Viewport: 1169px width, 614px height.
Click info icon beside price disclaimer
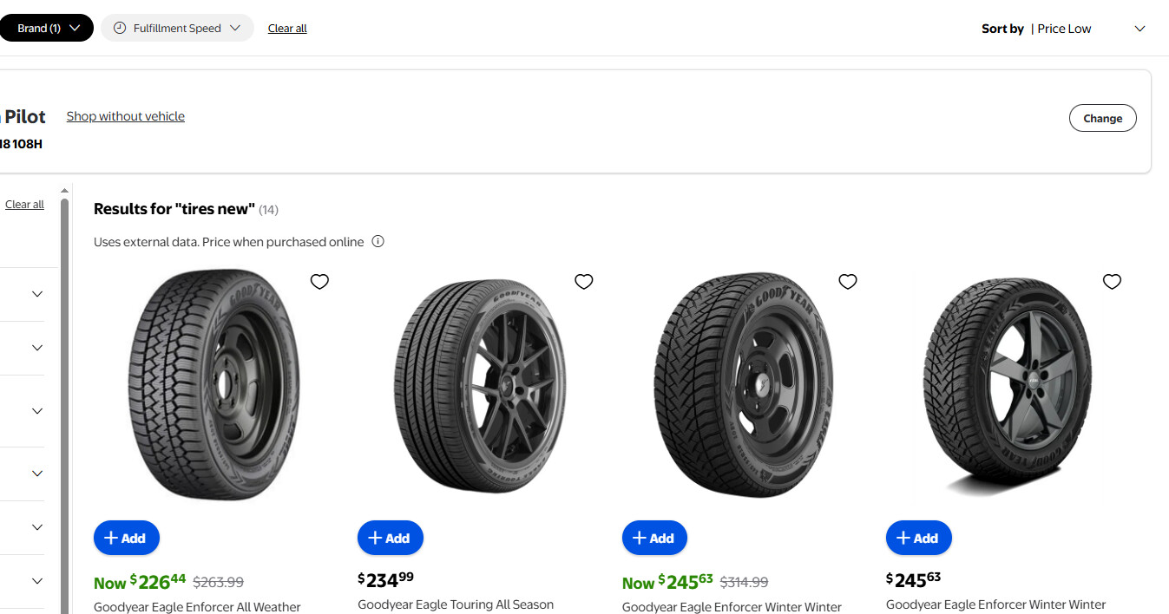tap(378, 242)
